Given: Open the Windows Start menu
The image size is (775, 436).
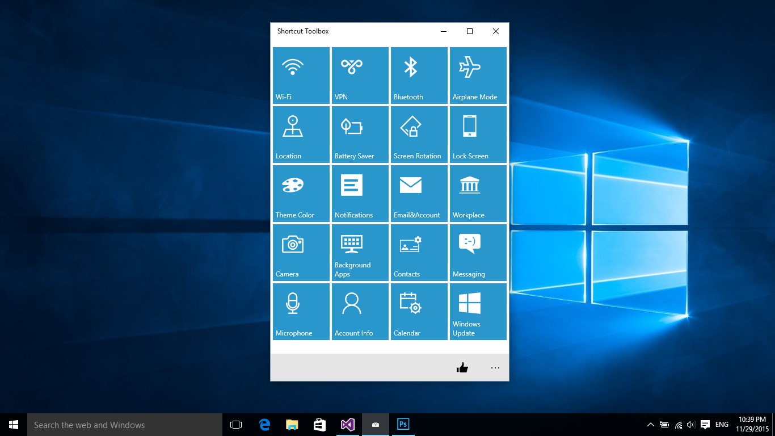Looking at the screenshot, I should [x=14, y=425].
